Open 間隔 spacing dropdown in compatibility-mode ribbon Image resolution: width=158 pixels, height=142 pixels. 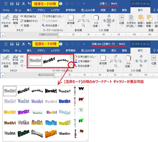tap(15, 61)
